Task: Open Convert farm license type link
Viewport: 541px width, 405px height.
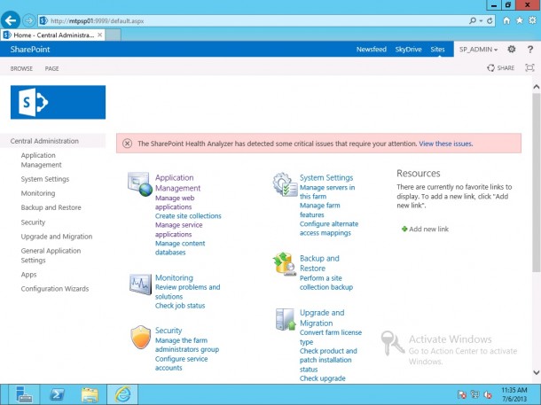Action: tap(331, 337)
